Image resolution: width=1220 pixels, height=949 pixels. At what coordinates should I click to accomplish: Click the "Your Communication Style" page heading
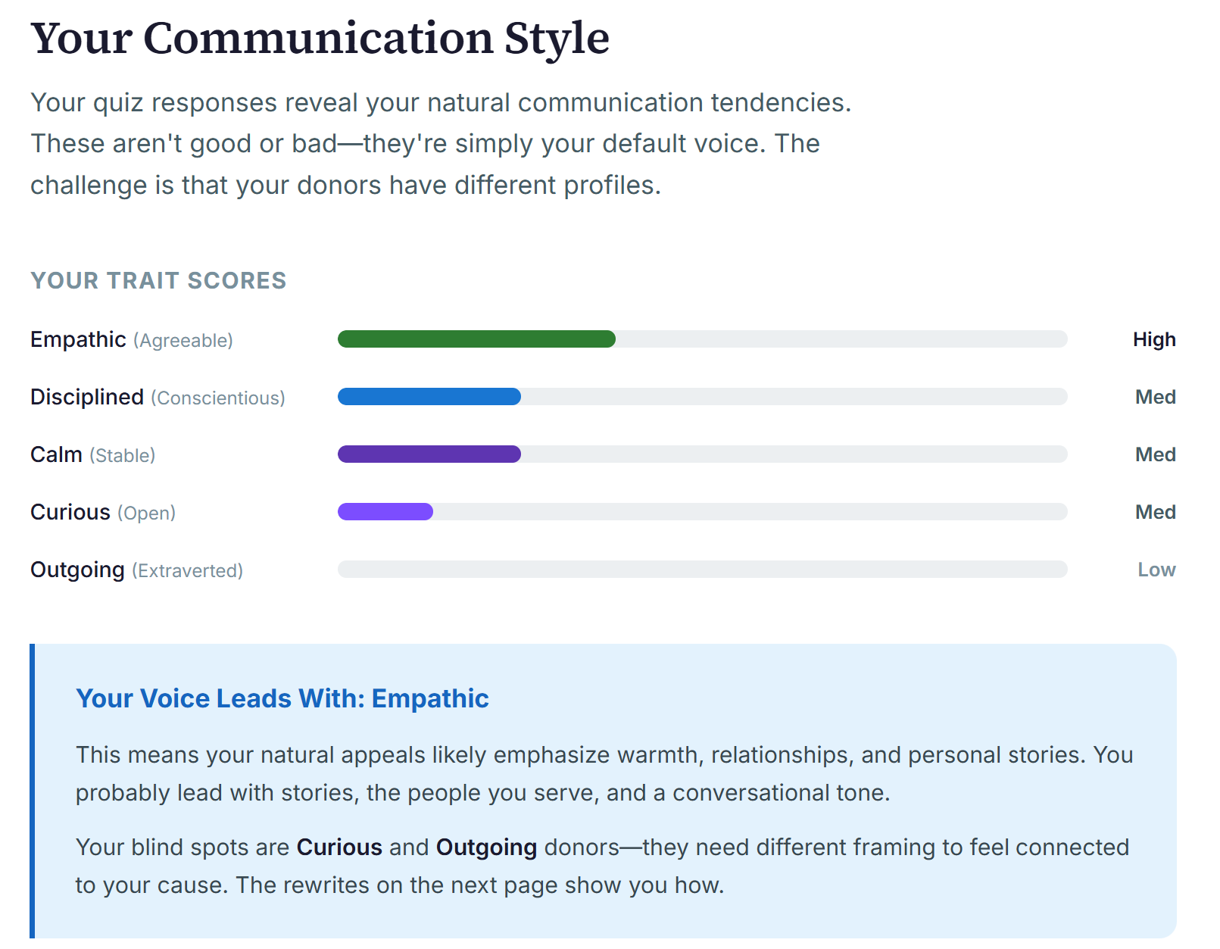[x=320, y=38]
